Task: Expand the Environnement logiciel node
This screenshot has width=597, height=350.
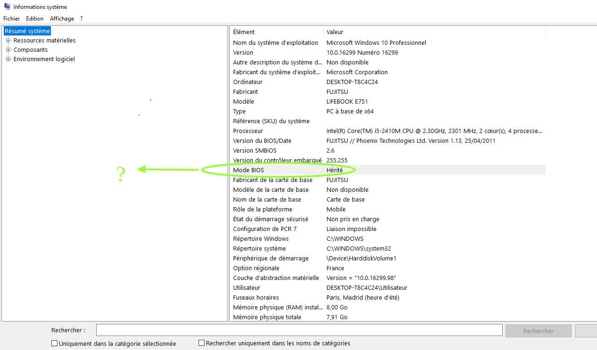Action: (x=8, y=59)
